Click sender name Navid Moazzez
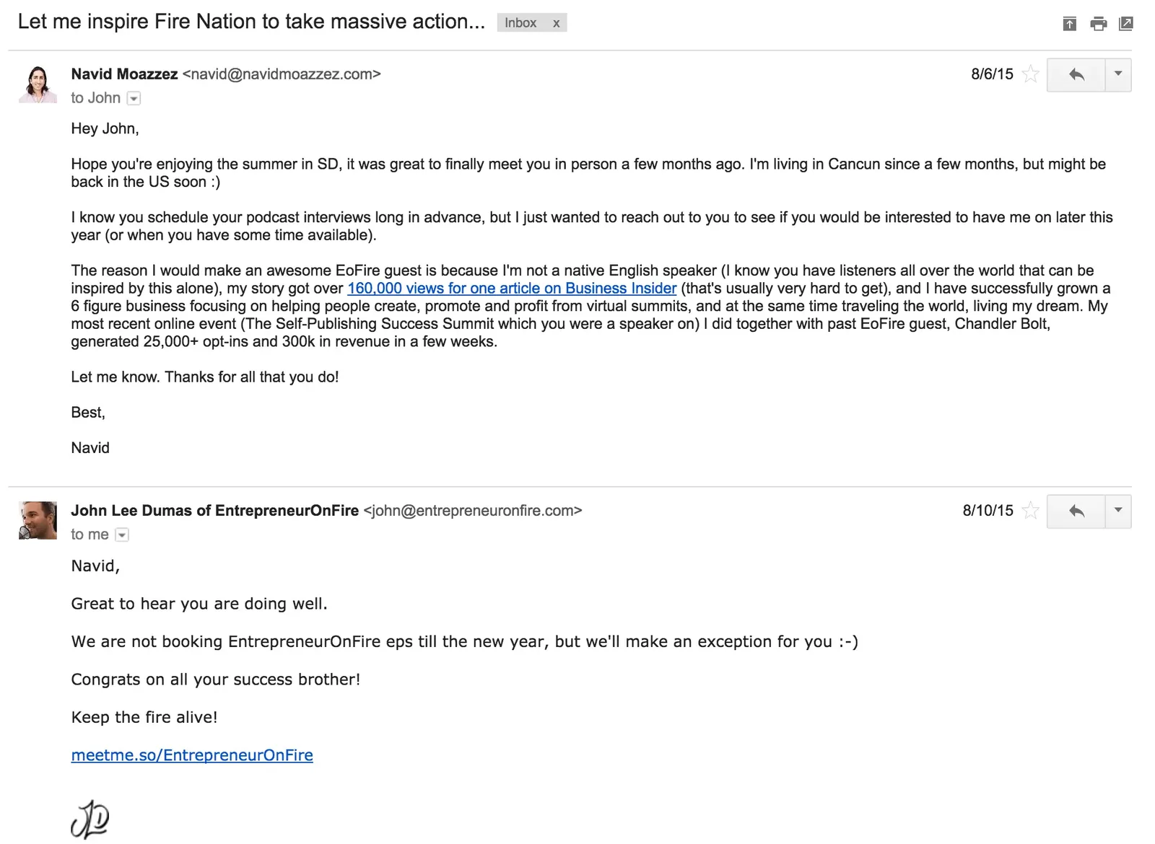The width and height of the screenshot is (1155, 844). 124,74
